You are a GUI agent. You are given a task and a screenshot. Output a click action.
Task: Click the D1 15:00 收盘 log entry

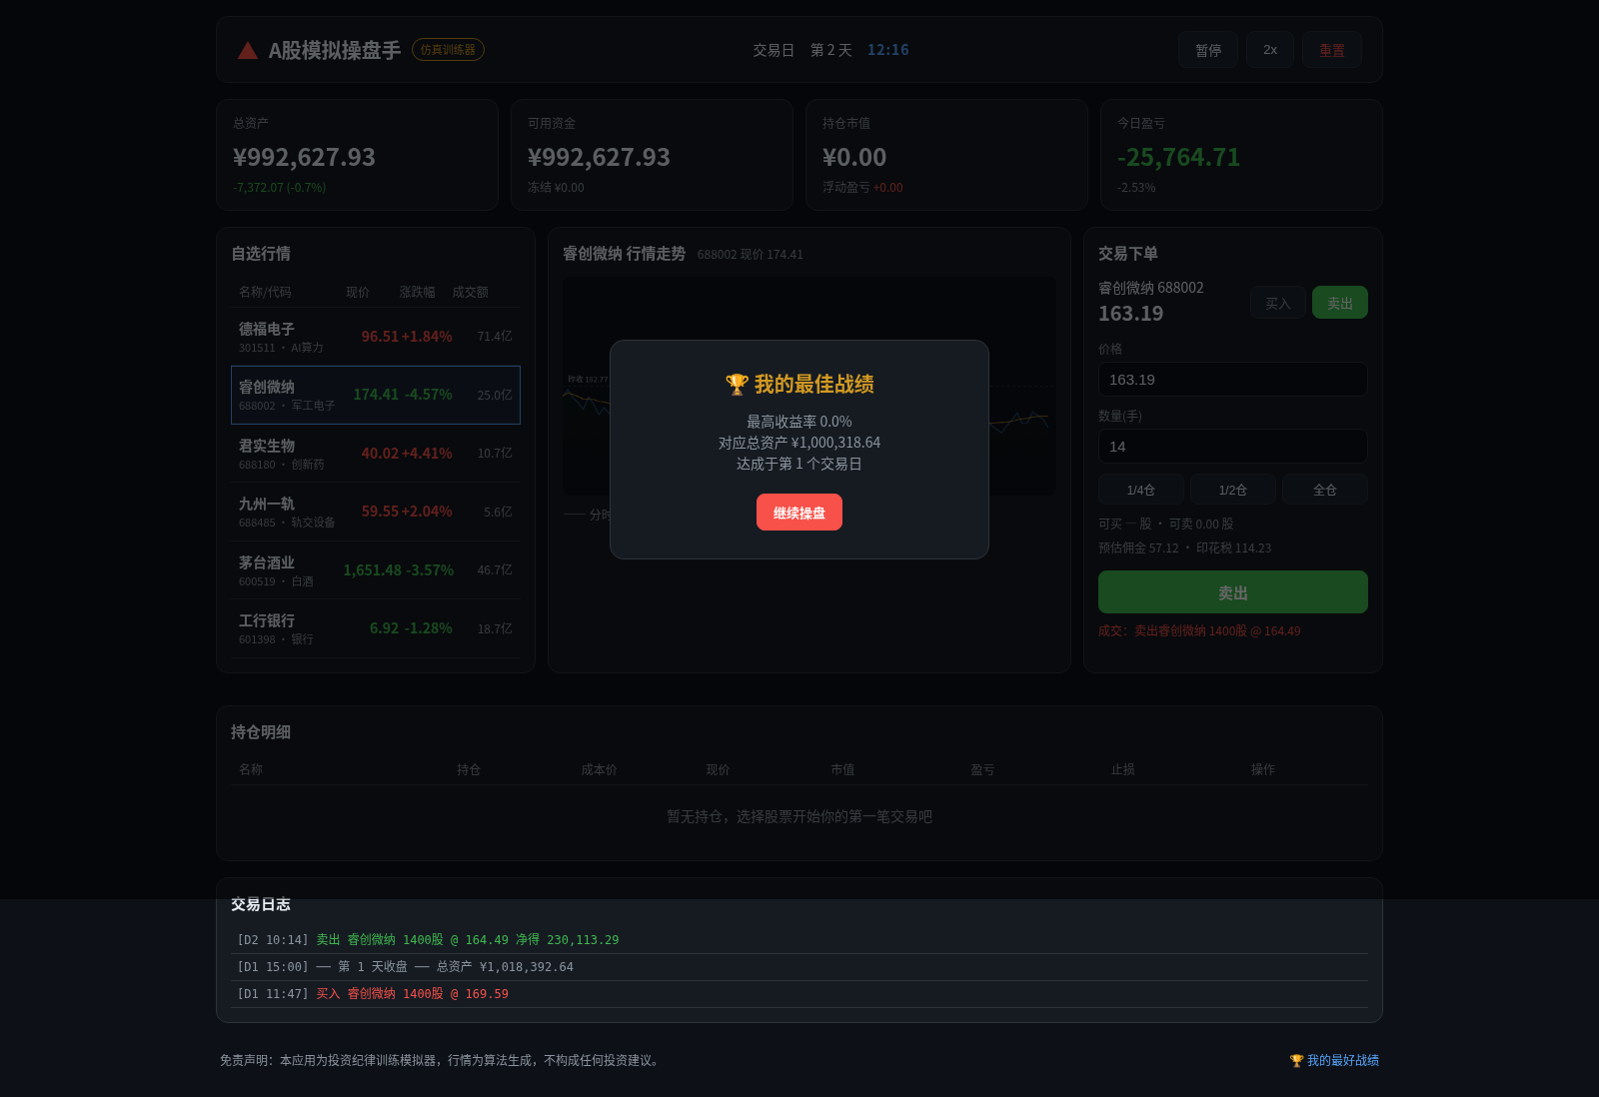(x=799, y=967)
